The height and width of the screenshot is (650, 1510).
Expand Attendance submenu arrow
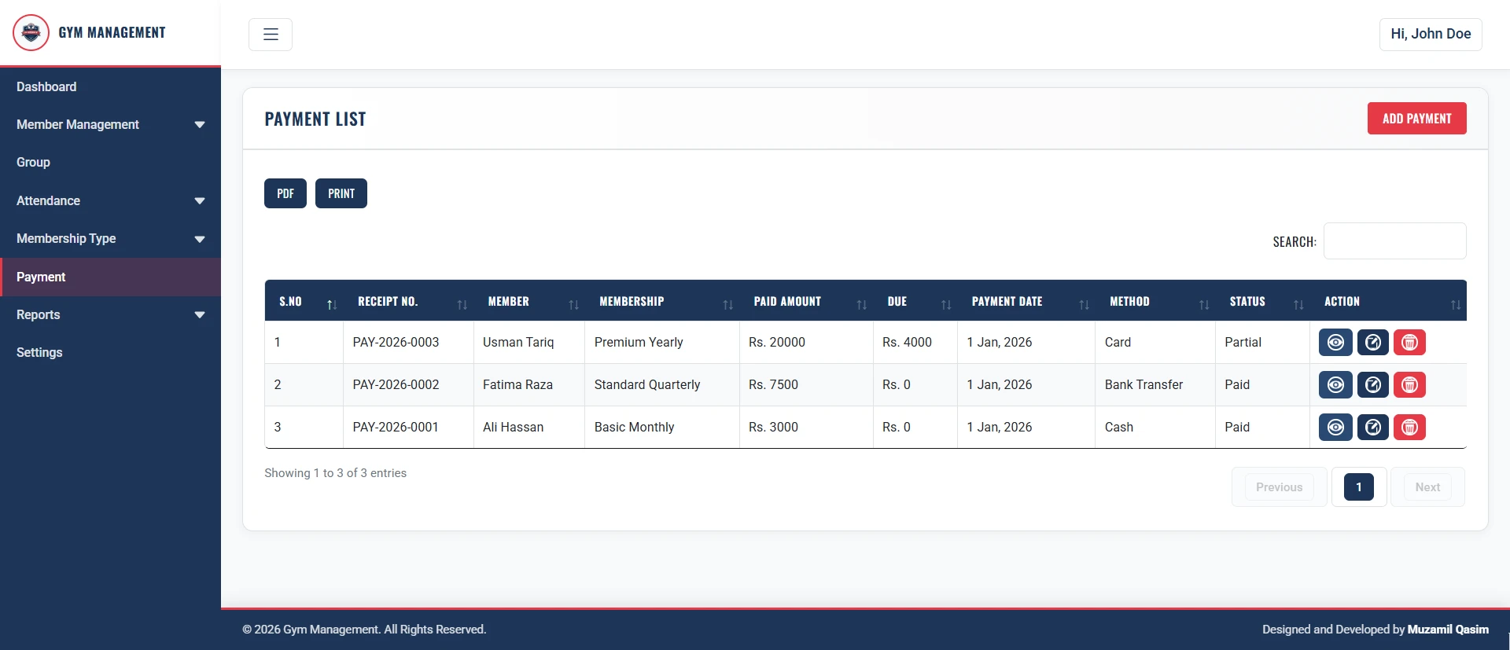(x=200, y=201)
